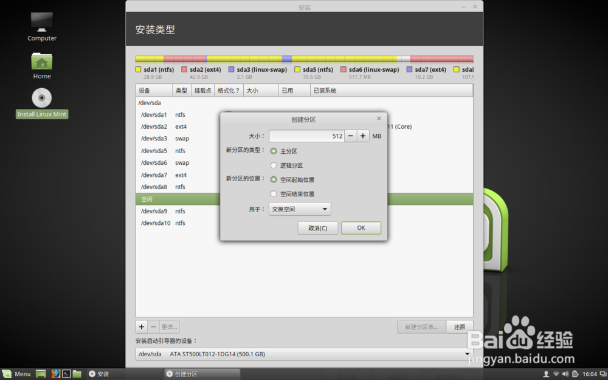Screen dimensions: 608x380
Task: Open the boot device /dev/sda dropdown
Action: pyautogui.click(x=466, y=354)
